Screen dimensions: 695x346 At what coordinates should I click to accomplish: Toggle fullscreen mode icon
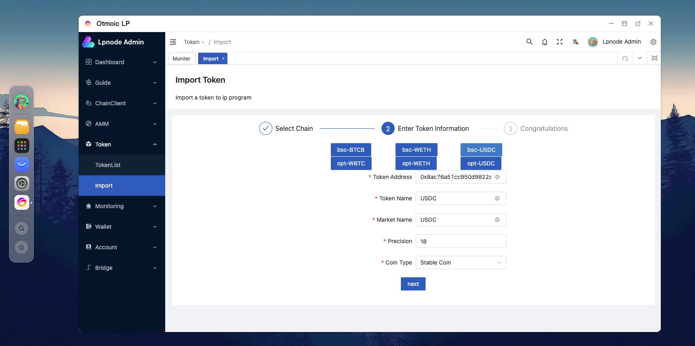(559, 42)
